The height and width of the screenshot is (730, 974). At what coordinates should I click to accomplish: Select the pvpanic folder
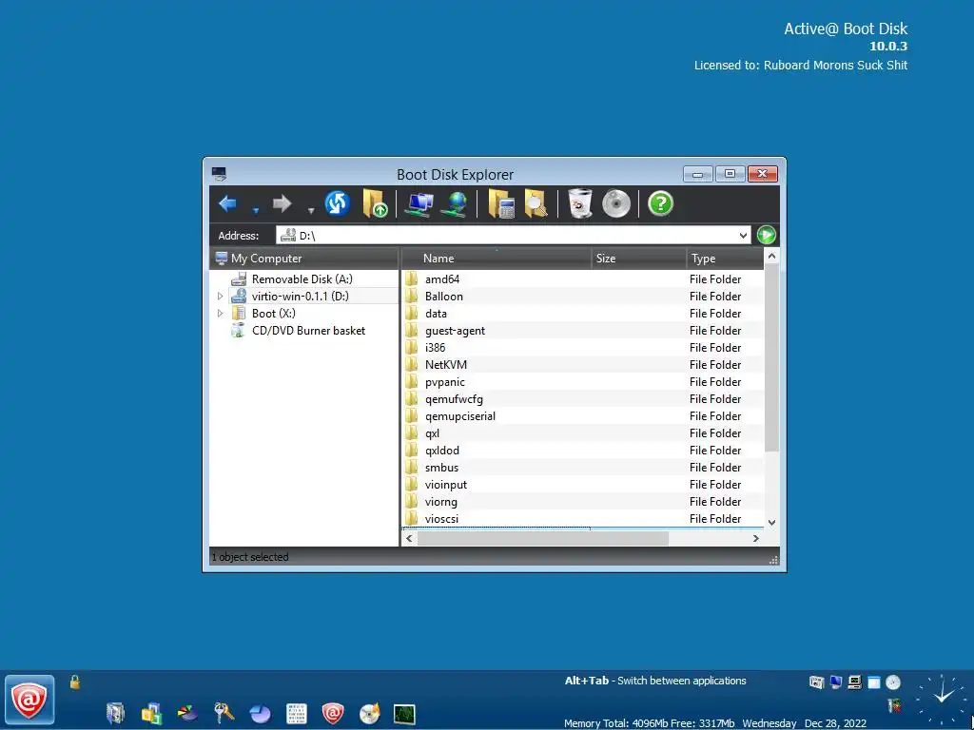tap(445, 382)
